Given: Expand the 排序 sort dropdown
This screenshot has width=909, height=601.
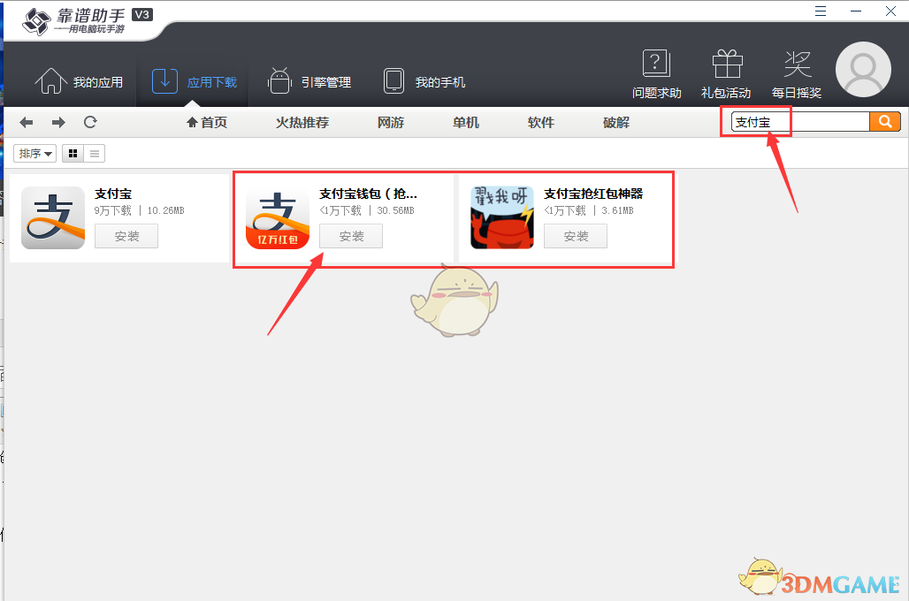Looking at the screenshot, I should pos(34,154).
